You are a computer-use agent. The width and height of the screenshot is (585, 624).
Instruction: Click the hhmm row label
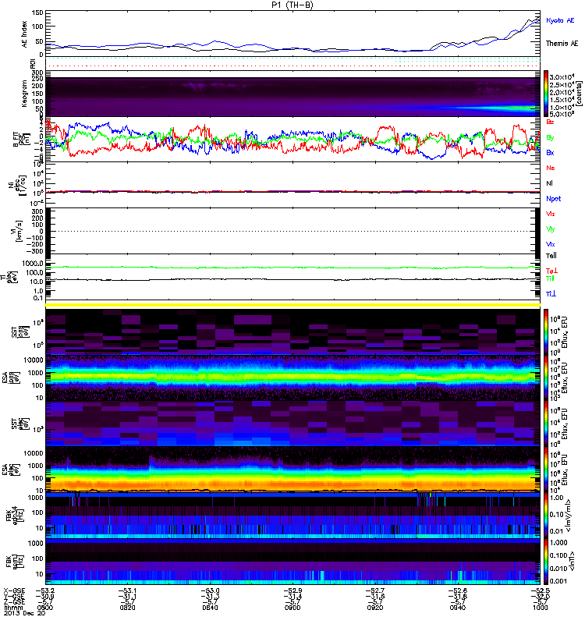coord(13,608)
